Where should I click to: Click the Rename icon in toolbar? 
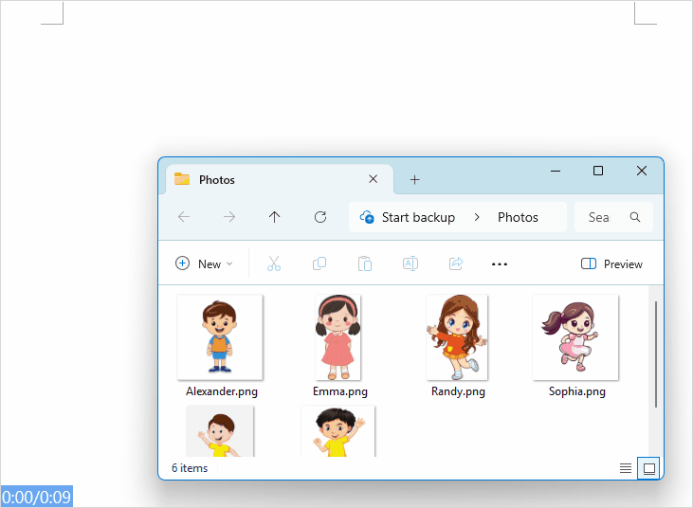[410, 263]
